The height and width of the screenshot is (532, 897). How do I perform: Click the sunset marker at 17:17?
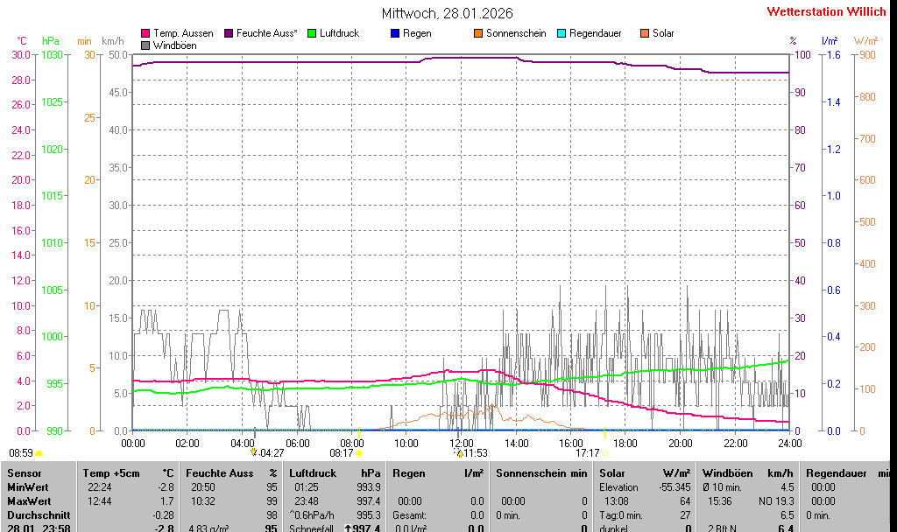[x=604, y=453]
